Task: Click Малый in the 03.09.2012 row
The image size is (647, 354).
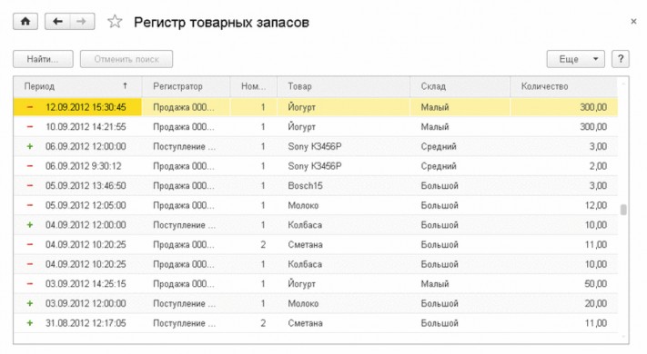Action: point(434,283)
